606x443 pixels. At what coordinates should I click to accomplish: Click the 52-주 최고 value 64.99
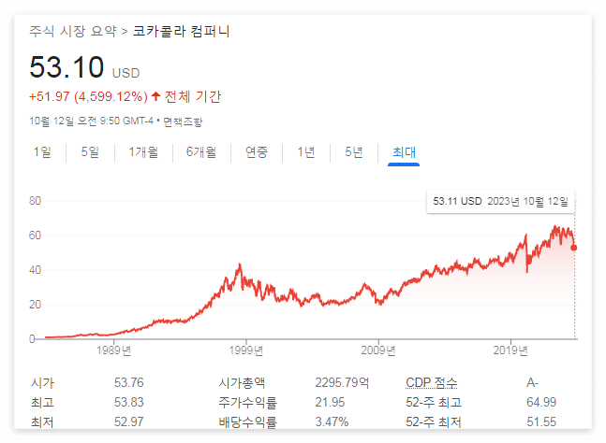click(541, 402)
